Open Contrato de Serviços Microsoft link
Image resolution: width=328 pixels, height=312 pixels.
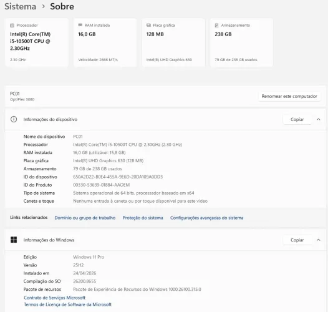coord(55,298)
